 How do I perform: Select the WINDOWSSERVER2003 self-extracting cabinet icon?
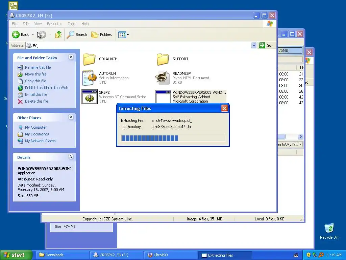pos(163,96)
